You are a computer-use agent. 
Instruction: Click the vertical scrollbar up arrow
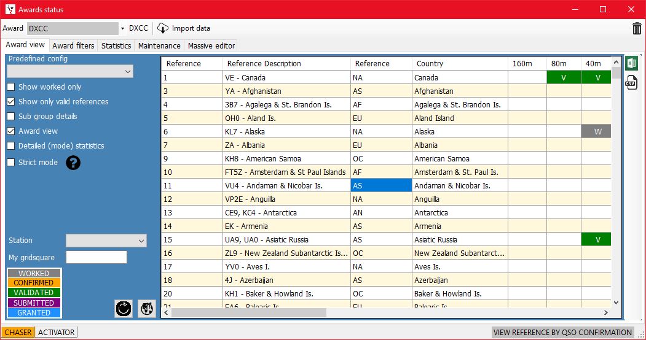click(616, 63)
